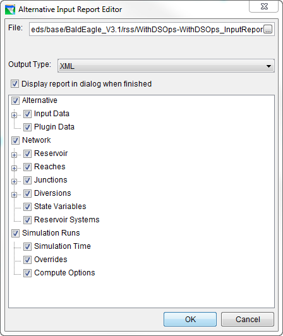Expand the Junctions tree node
This screenshot has height=336, width=283.
[x=14, y=181]
